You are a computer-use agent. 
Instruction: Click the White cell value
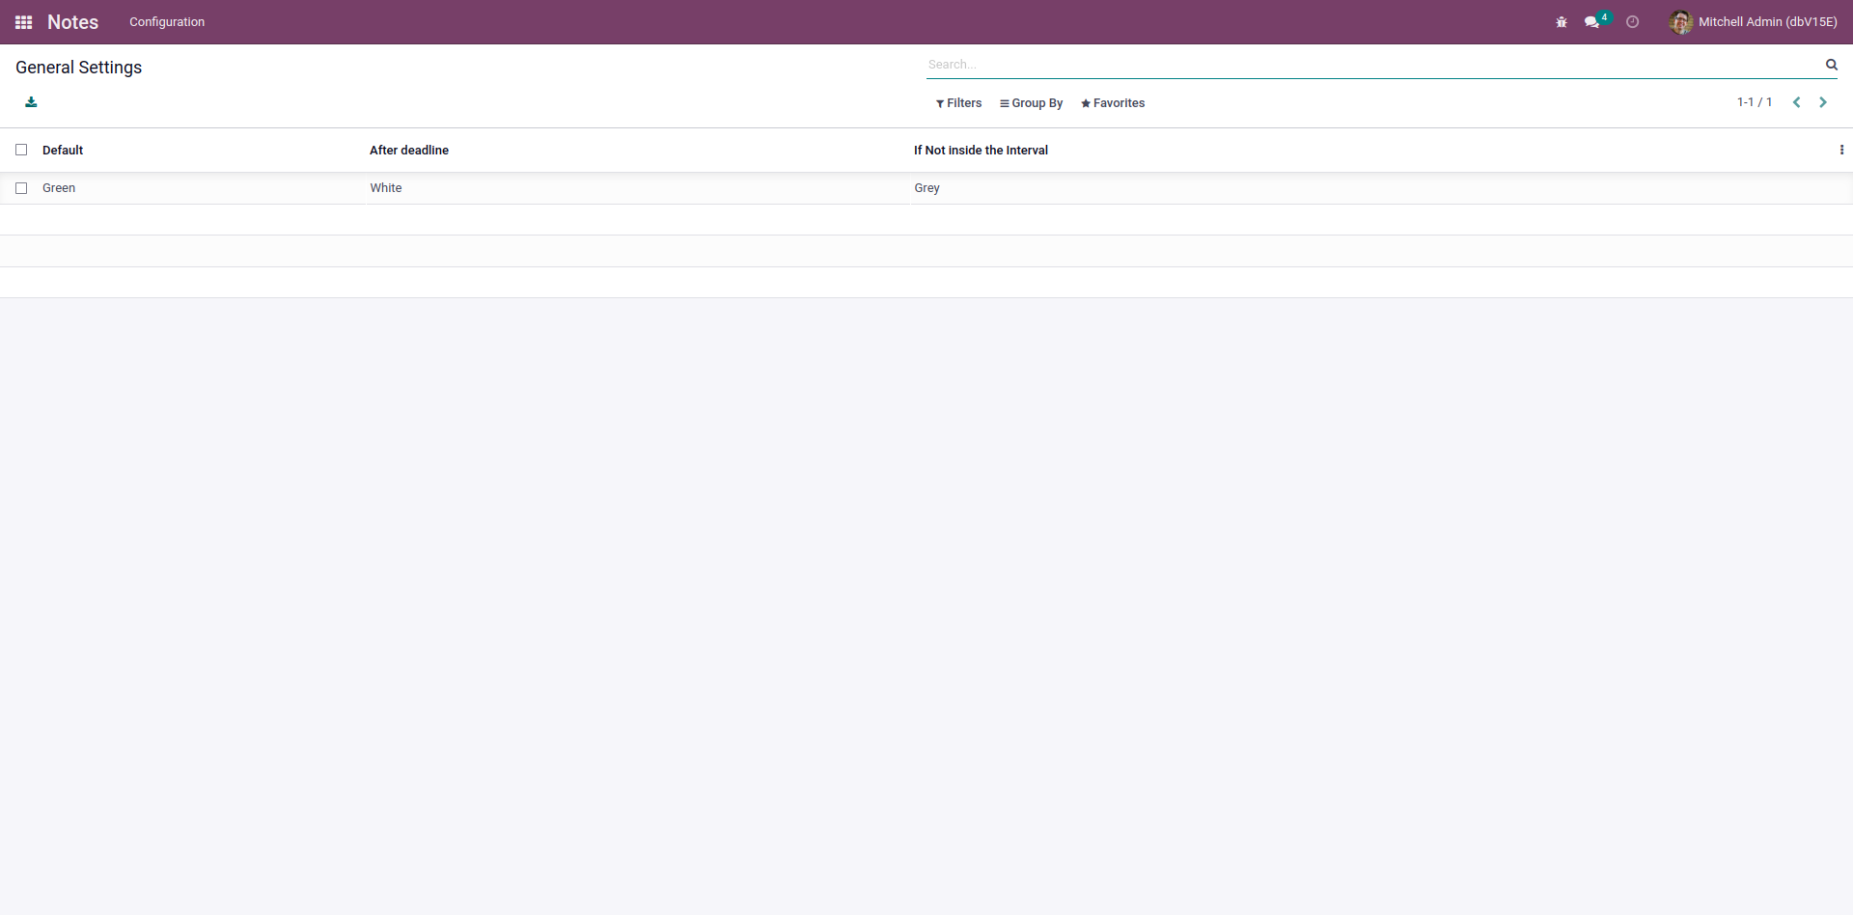[x=386, y=188]
